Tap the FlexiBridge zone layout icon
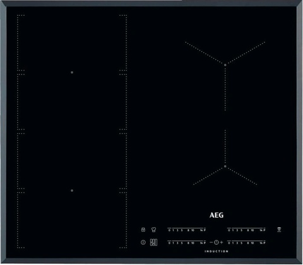Viewport: 303px width, 265px height. pos(153,242)
